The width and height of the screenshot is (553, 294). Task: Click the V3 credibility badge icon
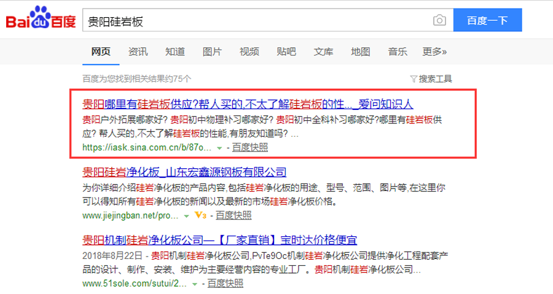pos(200,215)
